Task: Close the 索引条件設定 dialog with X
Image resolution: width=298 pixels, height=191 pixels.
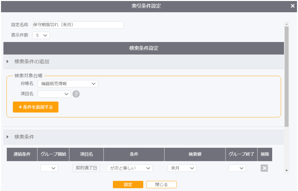Action: point(293,6)
